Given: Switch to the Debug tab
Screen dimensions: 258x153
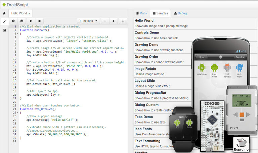Looking at the screenshot, I should pos(180,13).
